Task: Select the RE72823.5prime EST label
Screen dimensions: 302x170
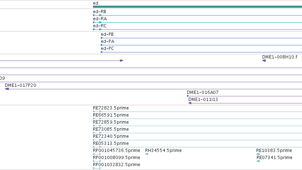Action: click(111, 108)
